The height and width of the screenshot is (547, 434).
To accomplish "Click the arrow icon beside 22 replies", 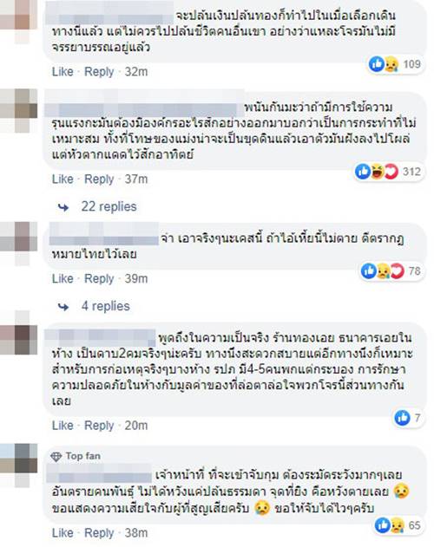I will click(x=63, y=207).
